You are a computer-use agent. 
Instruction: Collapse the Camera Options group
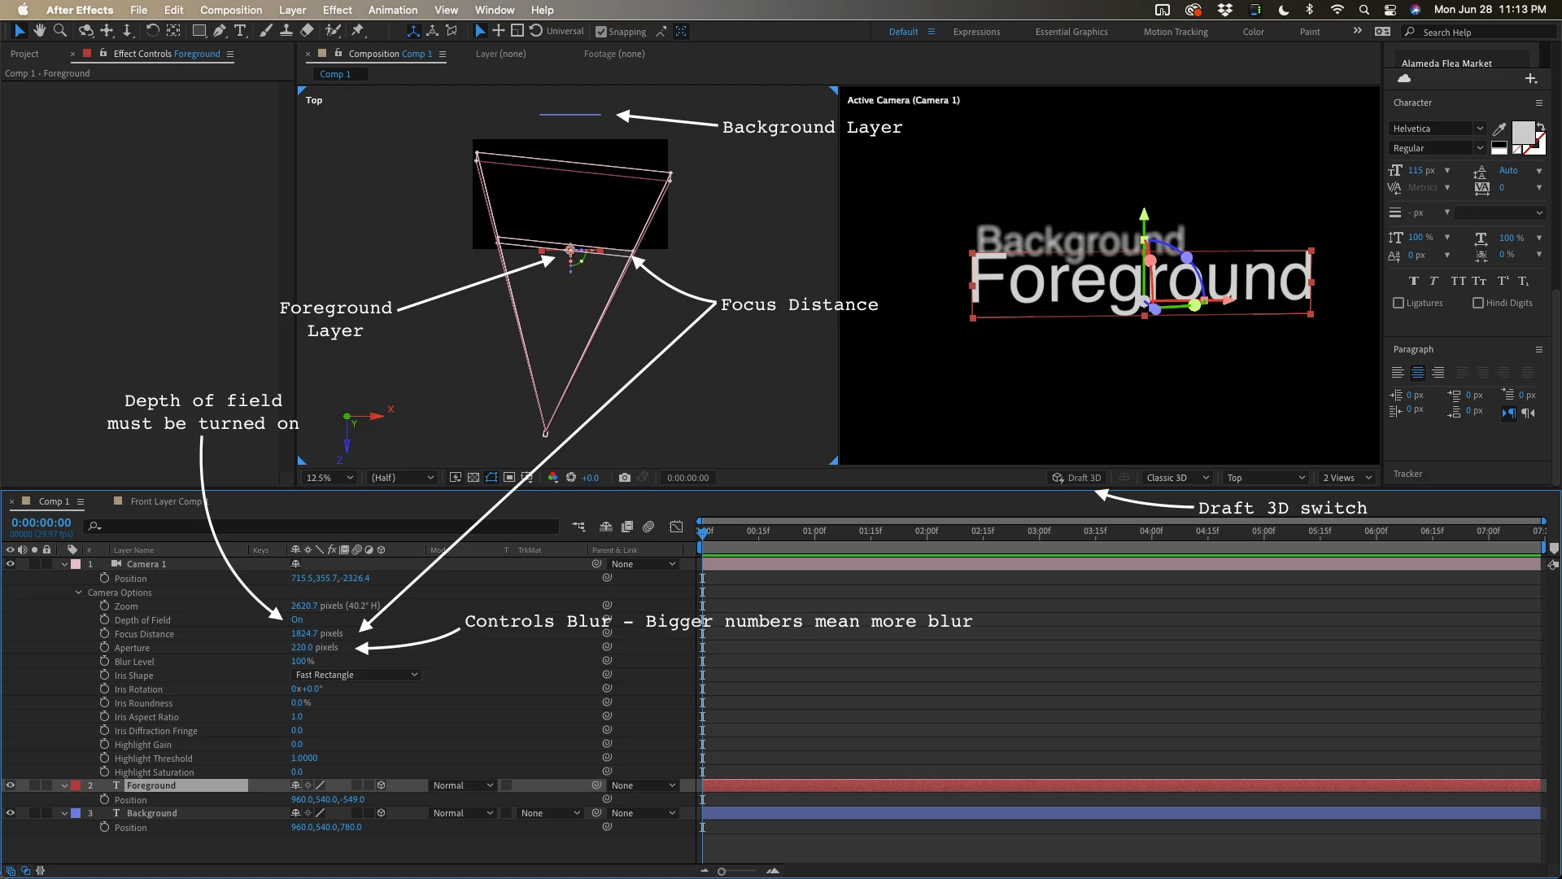coord(79,593)
